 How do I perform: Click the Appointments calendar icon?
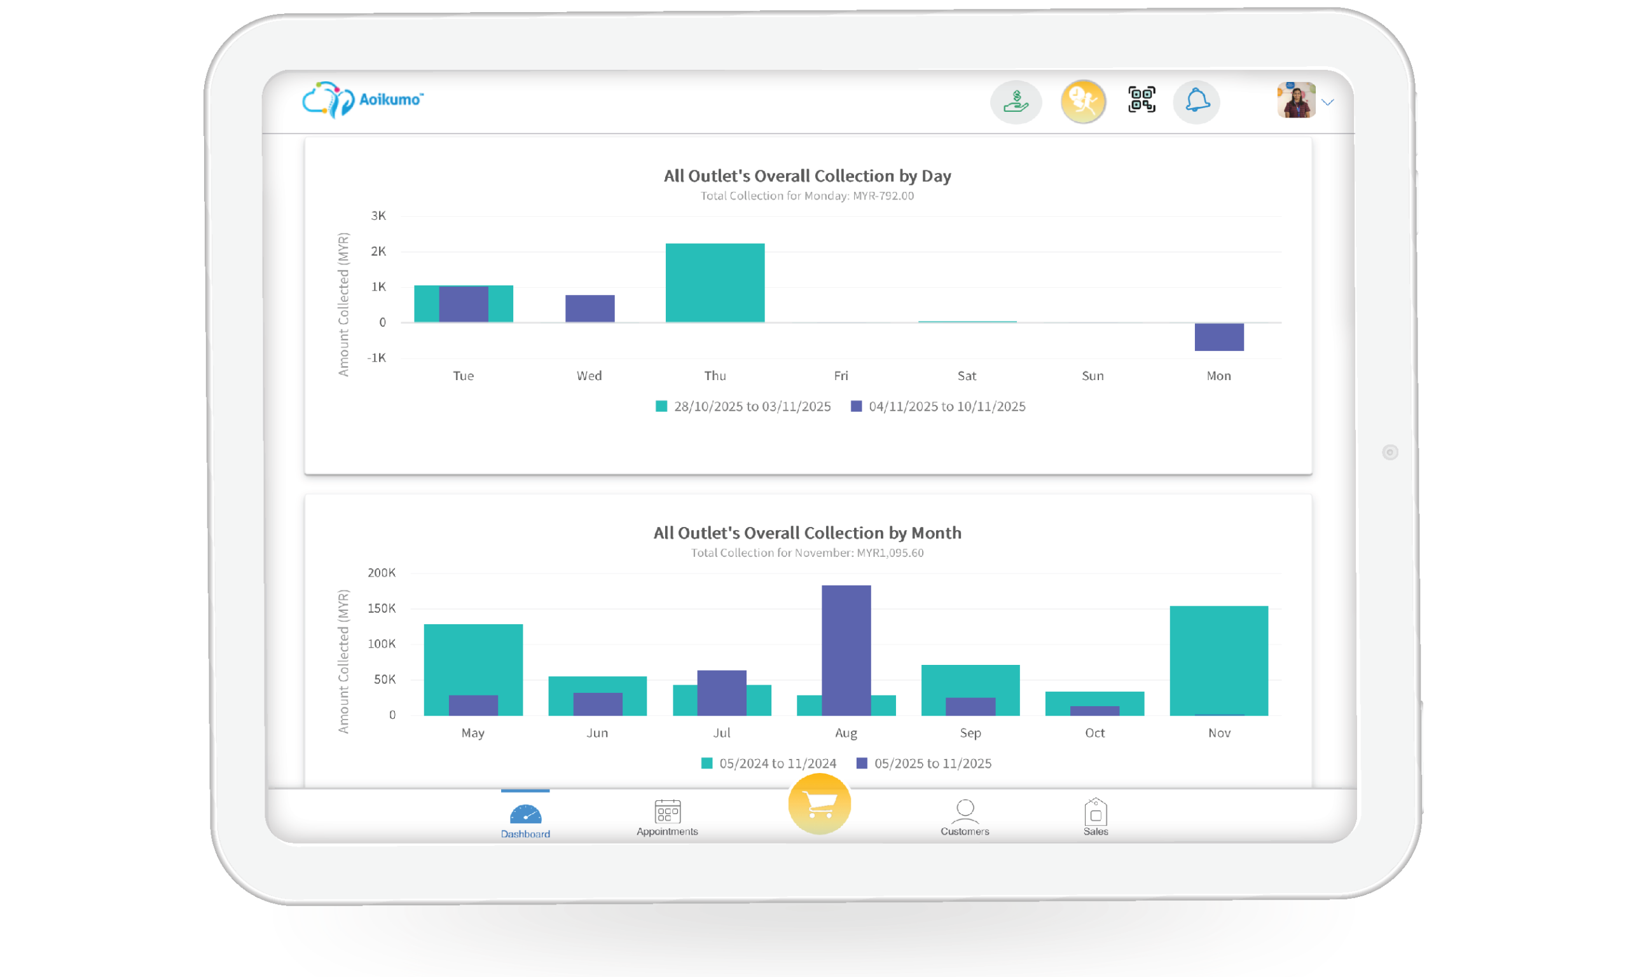point(667,812)
